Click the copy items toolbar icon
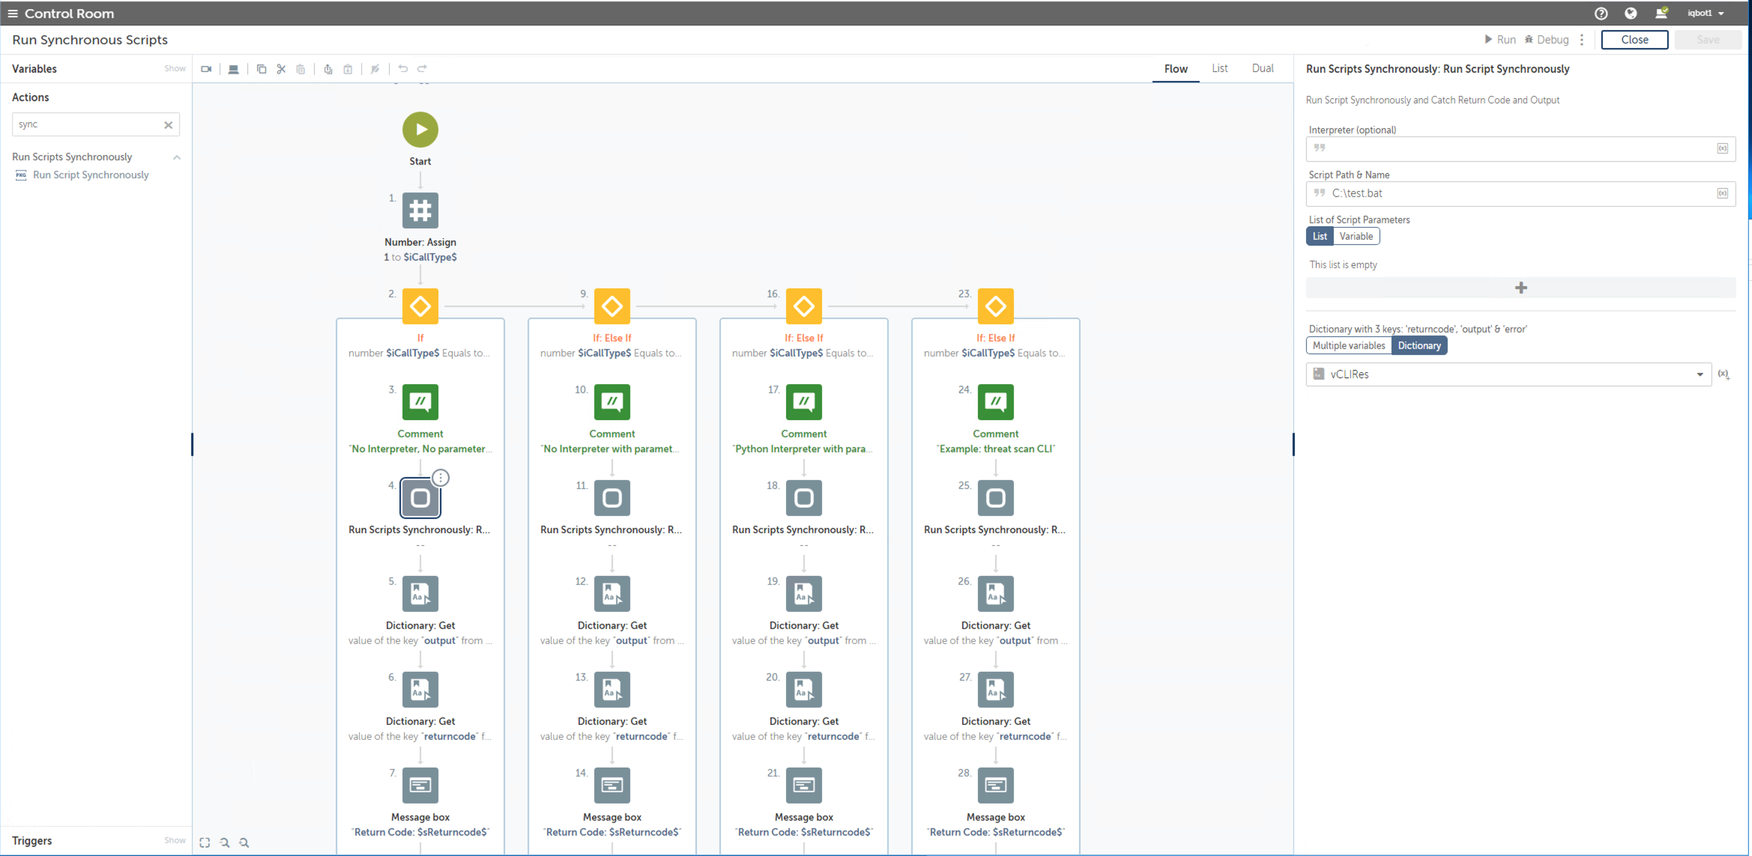 tap(262, 69)
